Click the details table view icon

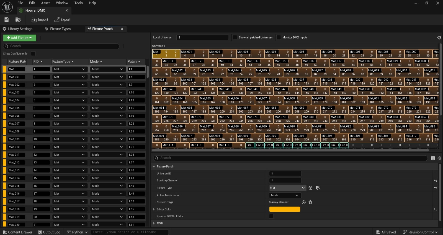pyautogui.click(x=433, y=158)
